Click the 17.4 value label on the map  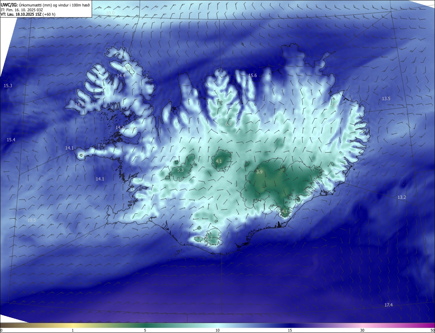[388, 305]
